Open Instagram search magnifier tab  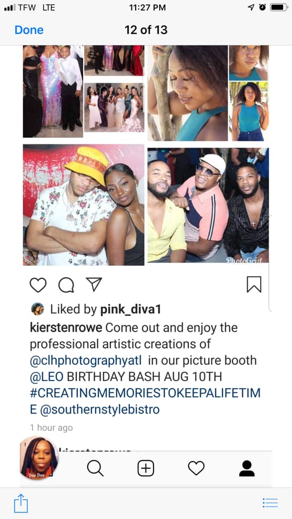[95, 468]
